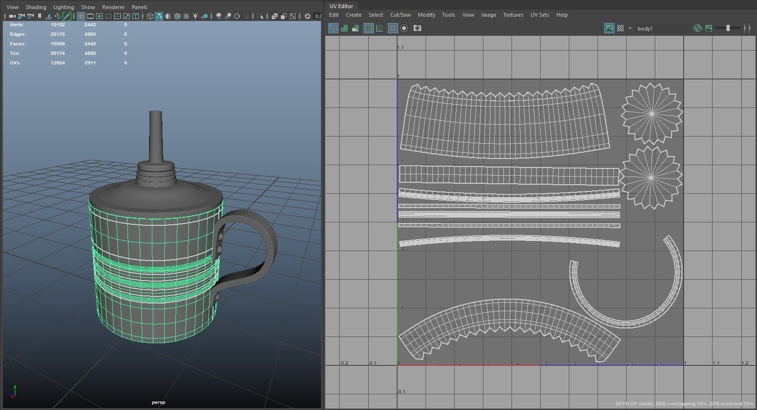The height and width of the screenshot is (410, 757).
Task: Open UV Editor Tools menu
Action: click(x=448, y=15)
